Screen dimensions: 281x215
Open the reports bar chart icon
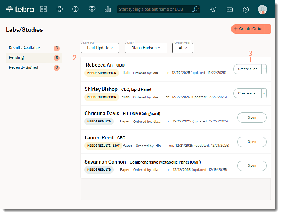pos(108,9)
